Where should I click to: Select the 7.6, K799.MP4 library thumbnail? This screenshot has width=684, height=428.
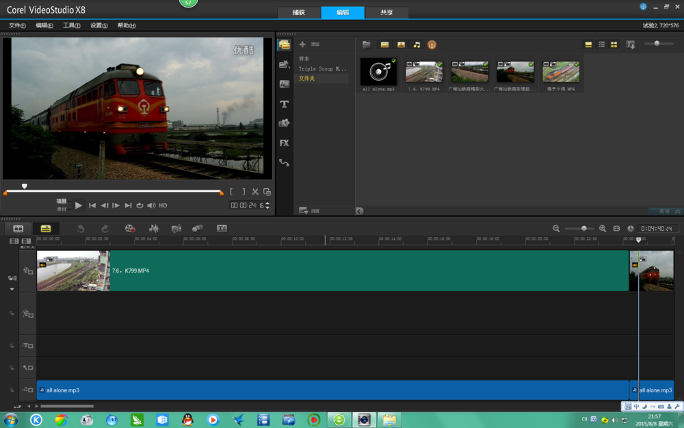pyautogui.click(x=424, y=72)
